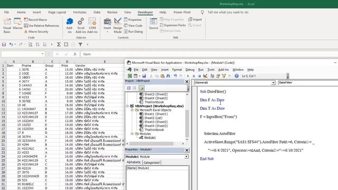
Task: Open VBA Format menu
Action: click(x=177, y=70)
